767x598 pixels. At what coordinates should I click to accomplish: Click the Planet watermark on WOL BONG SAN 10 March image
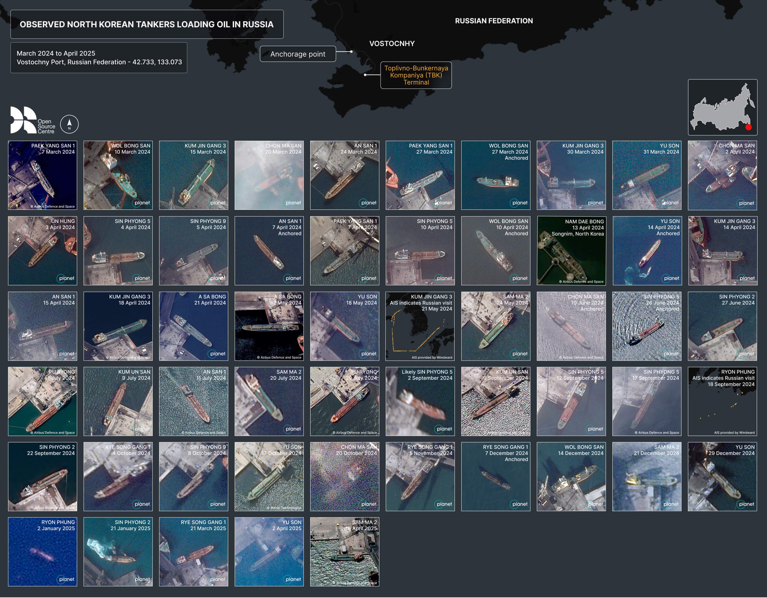click(x=142, y=203)
